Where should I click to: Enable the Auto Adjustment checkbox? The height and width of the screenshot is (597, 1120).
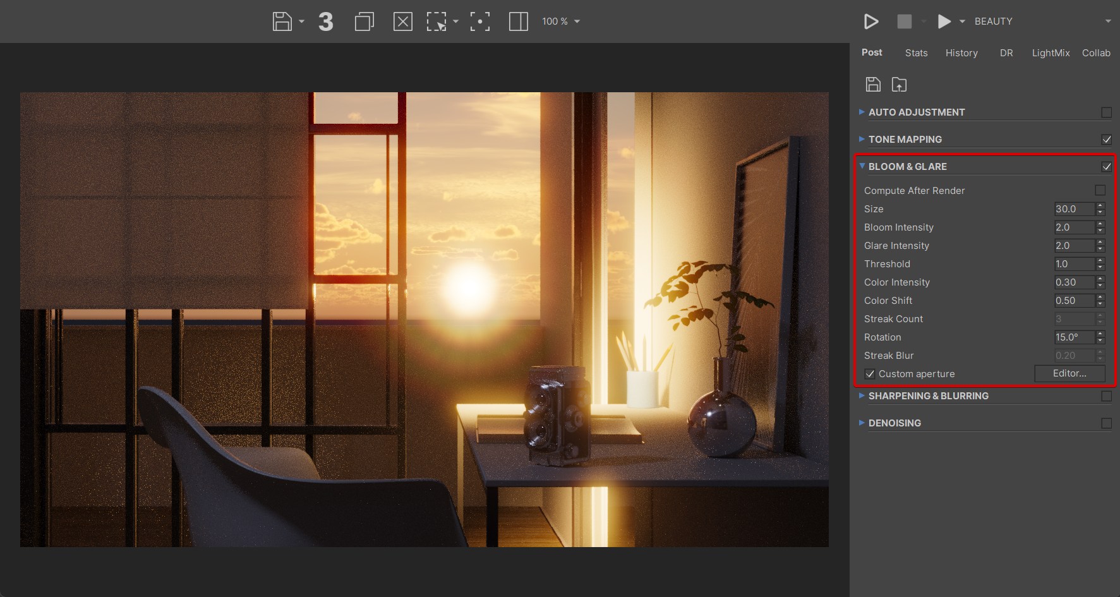click(x=1106, y=112)
